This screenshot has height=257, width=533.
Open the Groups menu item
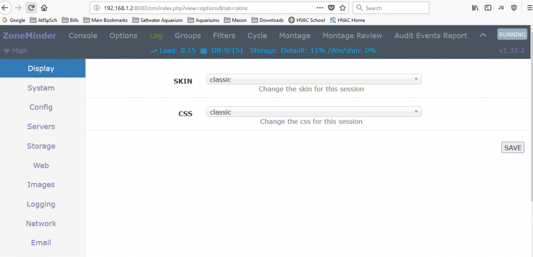click(188, 35)
